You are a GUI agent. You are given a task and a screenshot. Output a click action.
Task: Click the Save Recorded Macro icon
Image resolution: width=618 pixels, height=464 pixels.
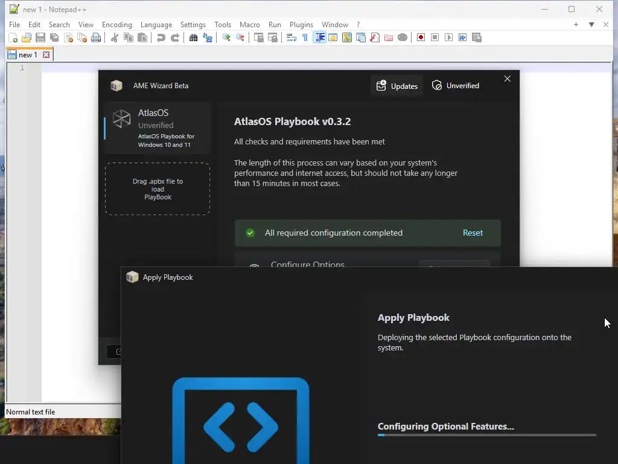click(x=477, y=37)
